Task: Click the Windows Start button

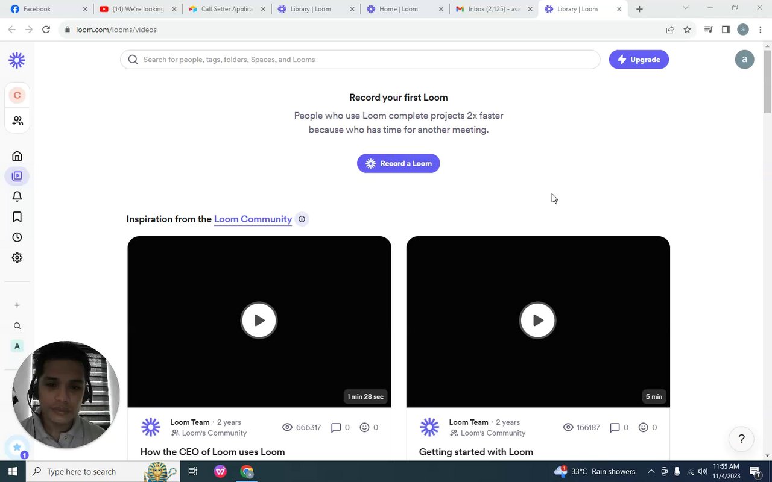Action: [x=13, y=471]
